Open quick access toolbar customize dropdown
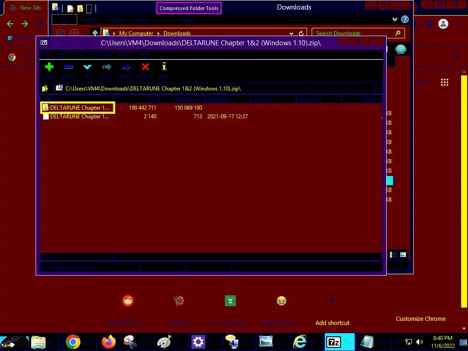Screen dimensions: 468x351 tap(89, 8)
